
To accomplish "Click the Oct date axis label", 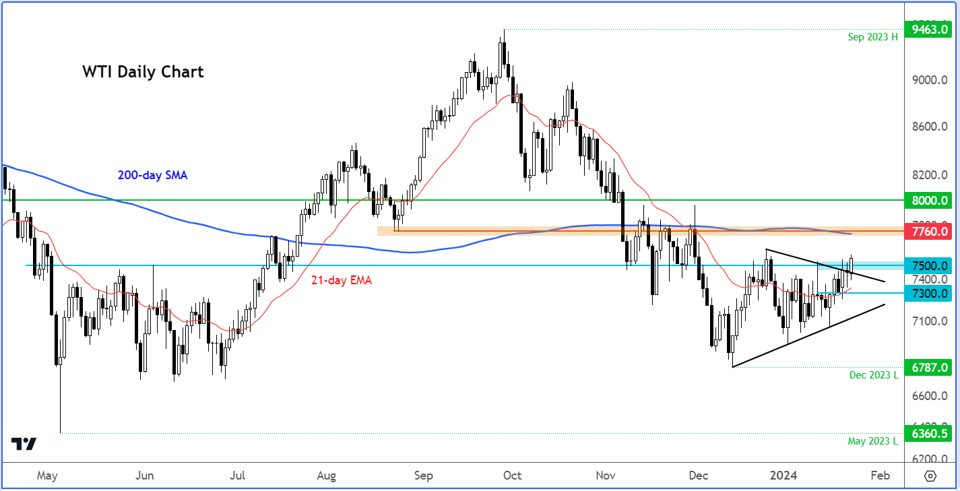I will point(513,476).
